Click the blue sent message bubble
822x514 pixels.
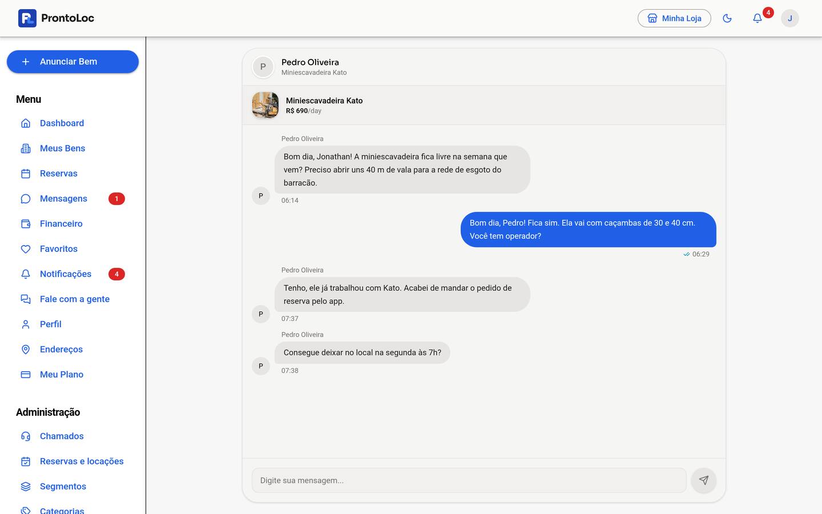(589, 230)
